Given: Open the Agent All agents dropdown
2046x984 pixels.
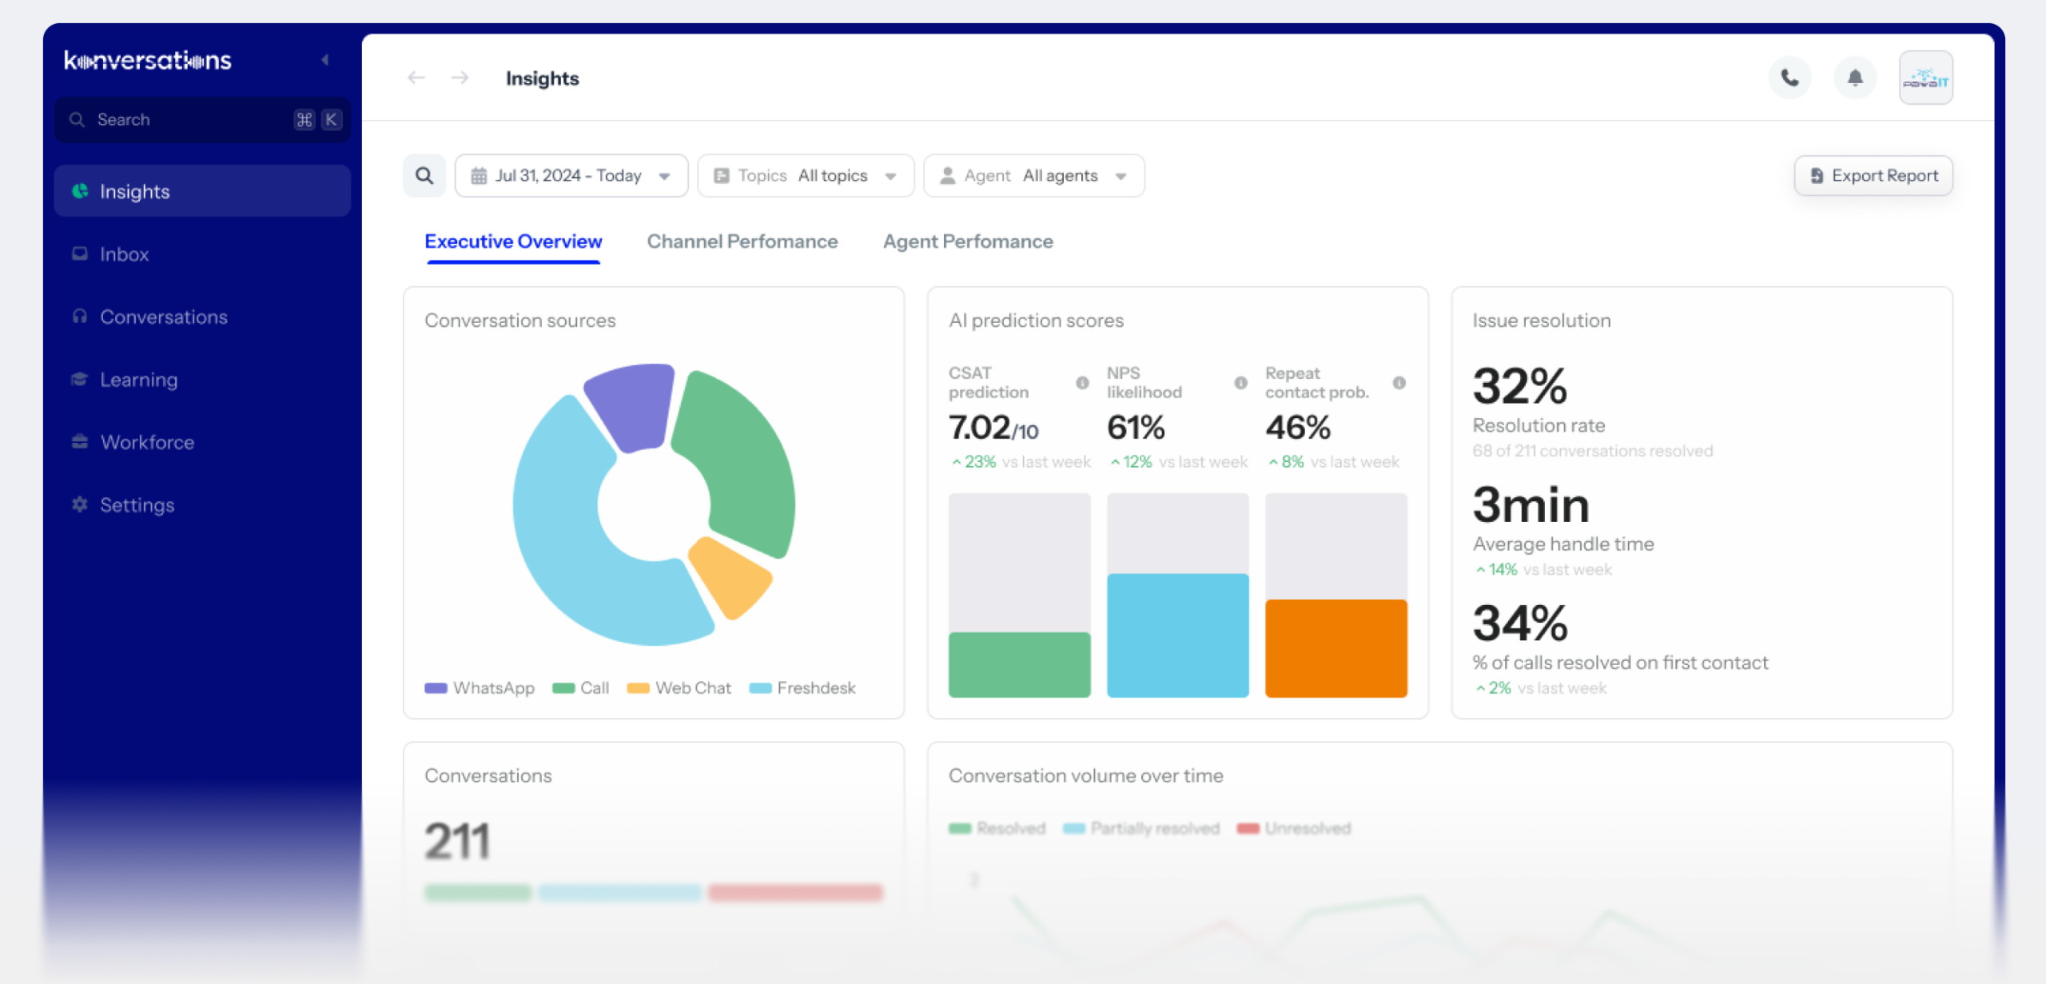Looking at the screenshot, I should point(1033,176).
